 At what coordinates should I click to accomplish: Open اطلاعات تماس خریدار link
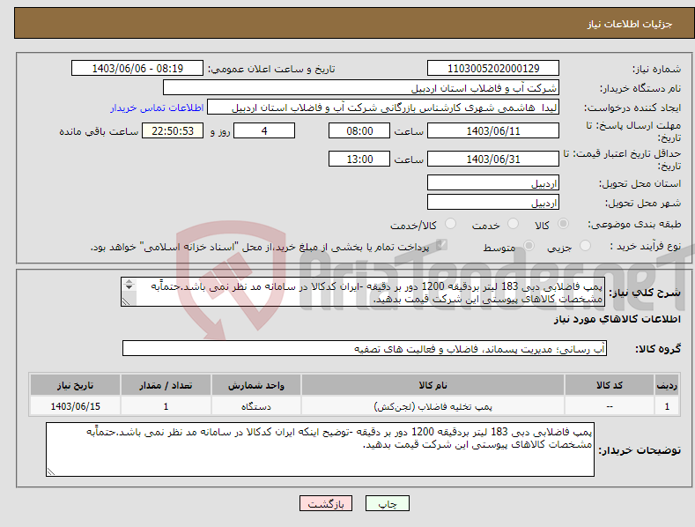click(157, 108)
